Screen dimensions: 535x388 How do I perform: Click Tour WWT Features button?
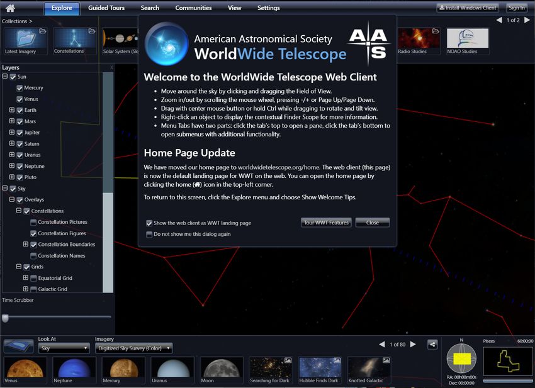pos(326,223)
